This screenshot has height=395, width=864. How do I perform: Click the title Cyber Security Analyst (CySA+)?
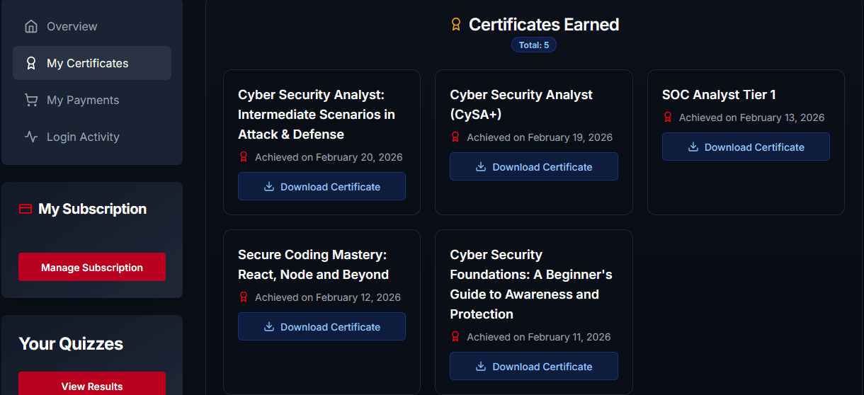[x=521, y=105]
